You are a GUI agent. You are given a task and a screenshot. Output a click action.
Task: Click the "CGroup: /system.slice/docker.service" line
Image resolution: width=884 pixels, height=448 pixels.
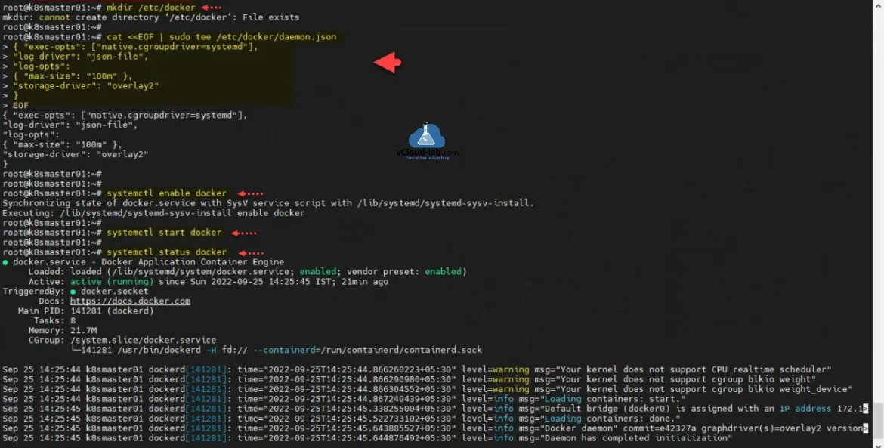click(x=122, y=341)
